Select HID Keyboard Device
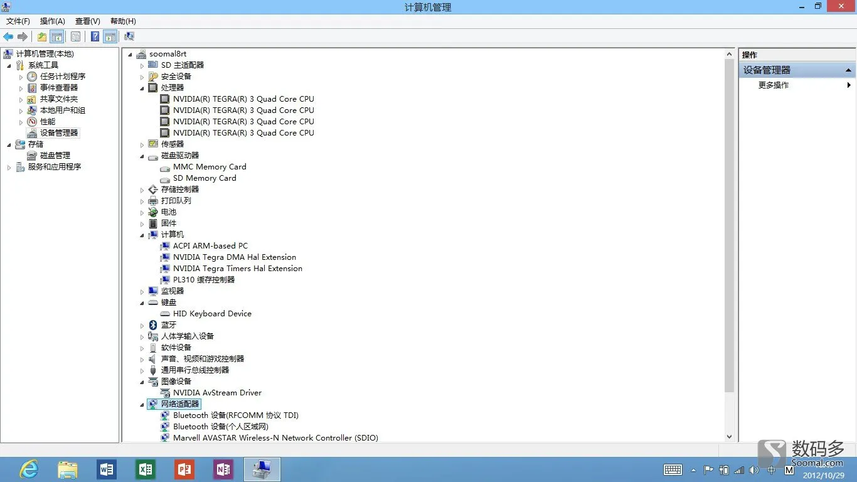Screen dimensions: 857x482 click(x=212, y=314)
